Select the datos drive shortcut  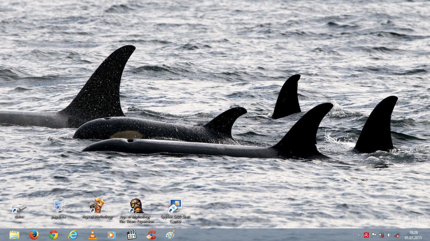pyautogui.click(x=19, y=208)
